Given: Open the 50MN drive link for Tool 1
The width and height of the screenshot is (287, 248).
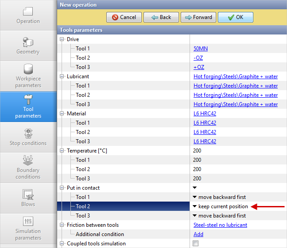Looking at the screenshot, I should pyautogui.click(x=200, y=49).
